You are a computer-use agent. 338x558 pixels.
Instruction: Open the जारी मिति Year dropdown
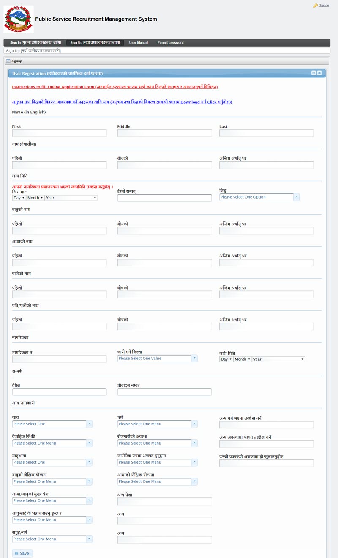pyautogui.click(x=278, y=359)
